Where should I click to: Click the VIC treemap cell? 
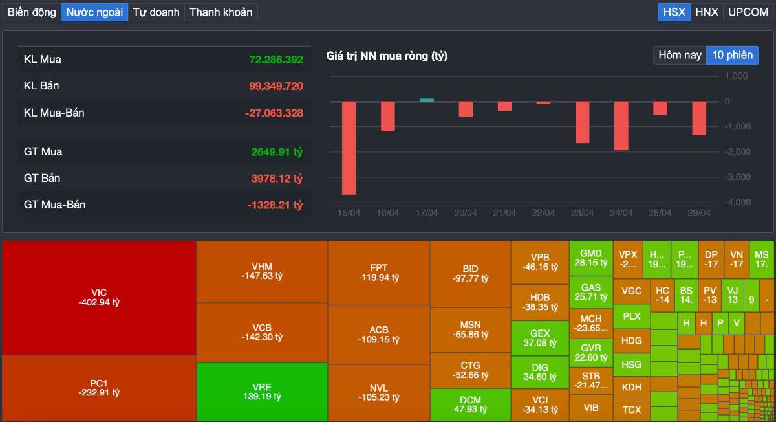99,298
